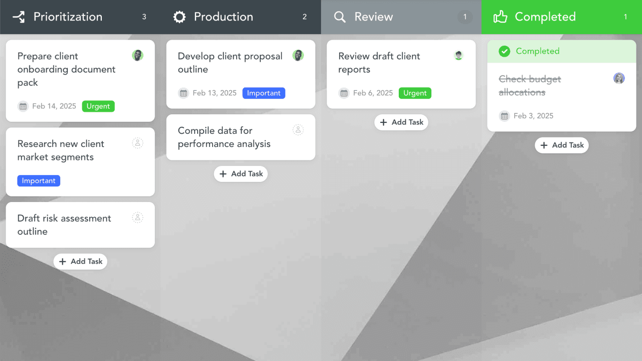Click the Prioritization column arrows icon
This screenshot has height=361, width=642.
(x=19, y=17)
